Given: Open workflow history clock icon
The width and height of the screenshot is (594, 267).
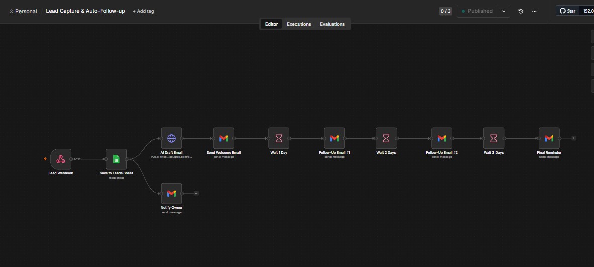Looking at the screenshot, I should pyautogui.click(x=521, y=11).
